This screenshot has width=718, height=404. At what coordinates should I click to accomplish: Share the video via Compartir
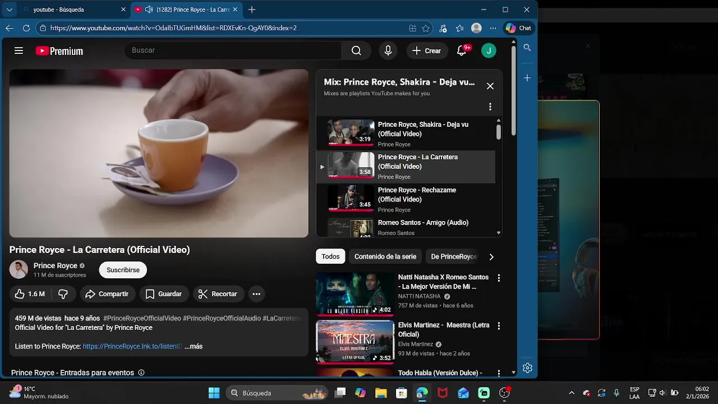pyautogui.click(x=107, y=294)
